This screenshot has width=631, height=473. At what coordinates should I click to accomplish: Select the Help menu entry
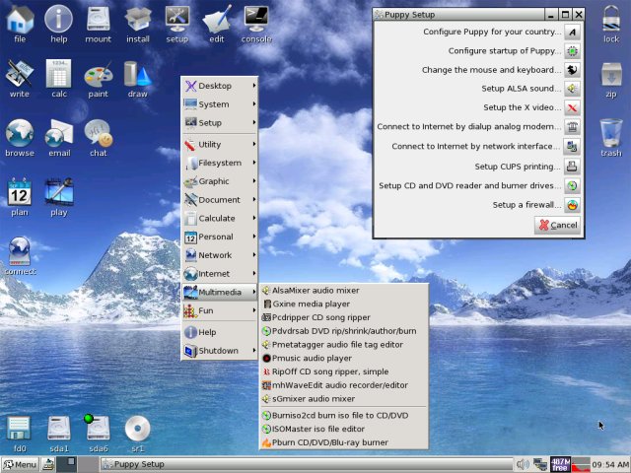click(x=207, y=332)
